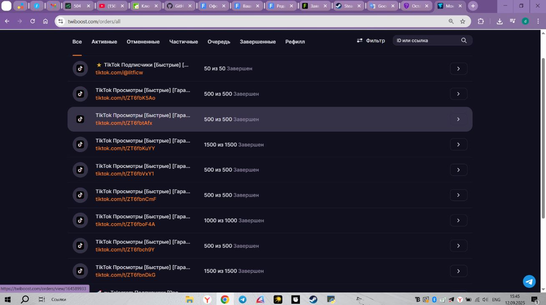Switch to Отмененные orders tab
The width and height of the screenshot is (546, 305).
point(143,42)
